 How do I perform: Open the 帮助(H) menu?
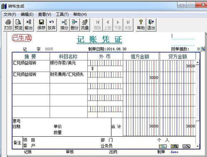(x=80, y=14)
